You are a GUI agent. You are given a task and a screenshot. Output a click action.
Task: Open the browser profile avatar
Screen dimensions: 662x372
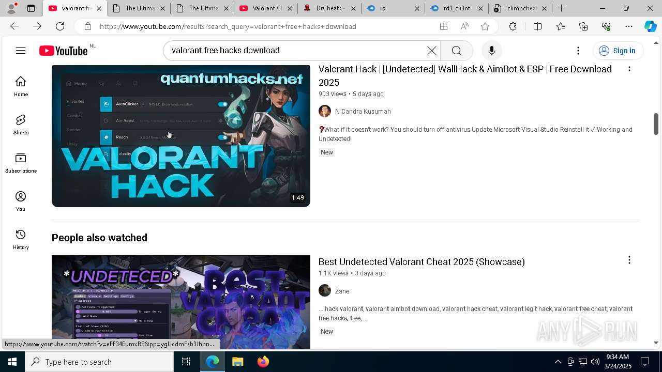11,8
